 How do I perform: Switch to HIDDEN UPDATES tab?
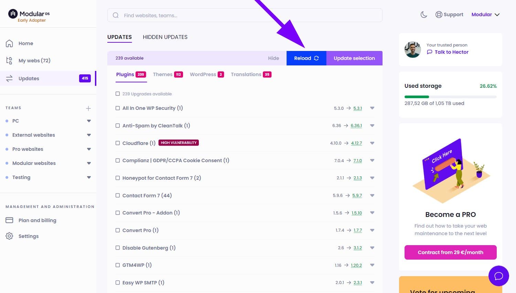pos(165,37)
